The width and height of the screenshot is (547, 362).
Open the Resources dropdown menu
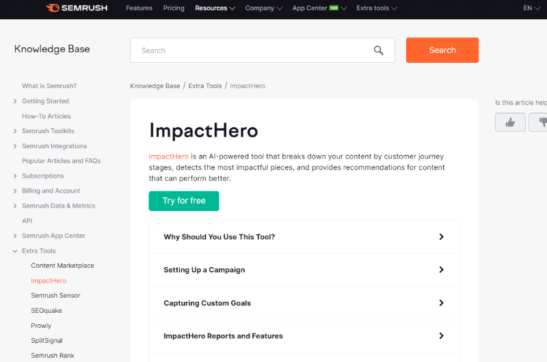[215, 8]
